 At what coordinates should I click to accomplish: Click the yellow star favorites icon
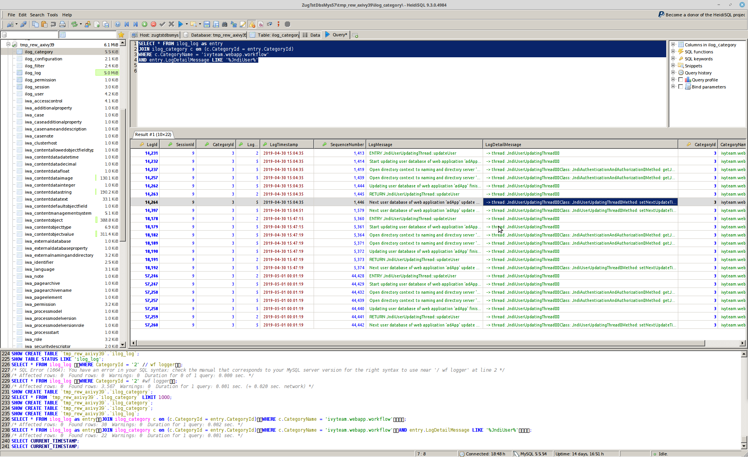click(x=121, y=35)
